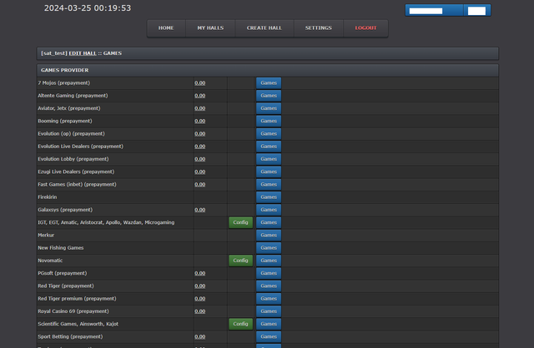This screenshot has height=348, width=534.
Task: Open Games for Scientific Games, Ainsworth, Kajot
Action: [269, 324]
